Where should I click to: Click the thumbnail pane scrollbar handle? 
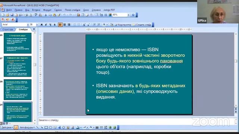(x=35, y=64)
